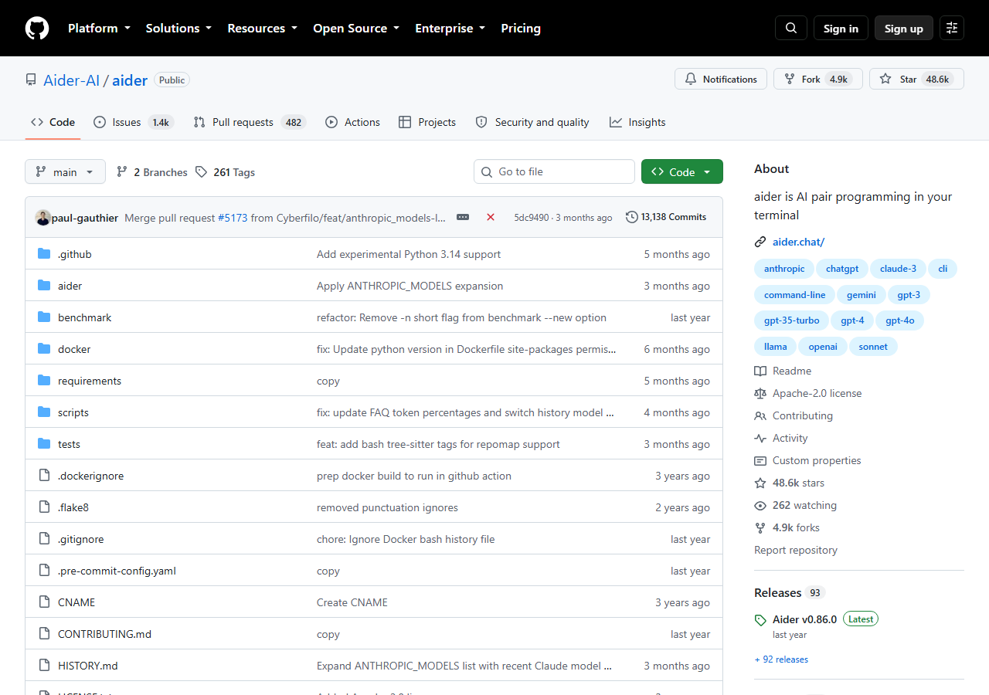Screen dimensions: 989x695
Task: Open the Pricing page
Action: [x=521, y=29]
